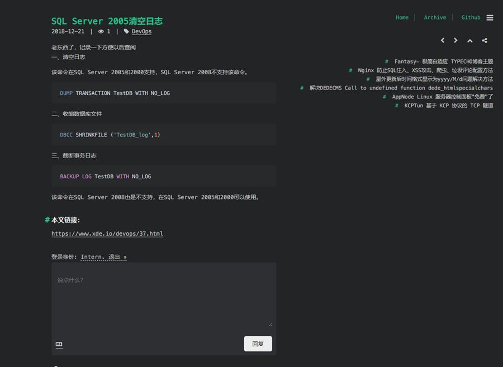This screenshot has width=503, height=367.
Task: Click the up-arrow back-to-top icon
Action: (x=470, y=40)
